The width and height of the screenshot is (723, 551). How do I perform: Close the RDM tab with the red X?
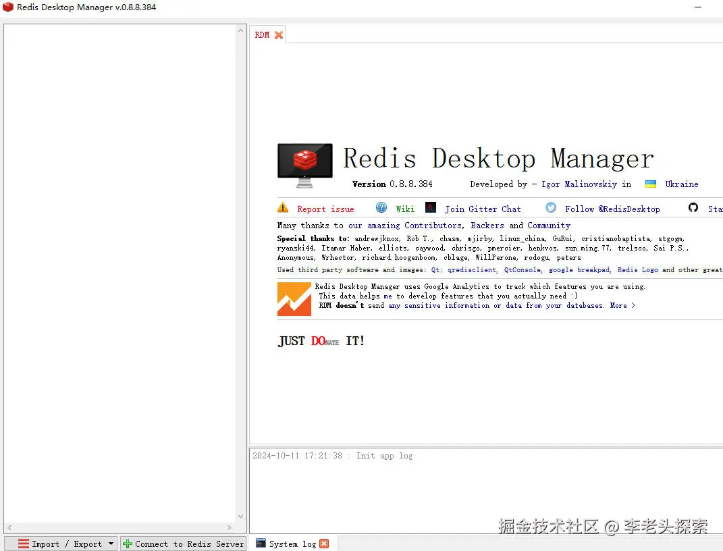click(279, 35)
